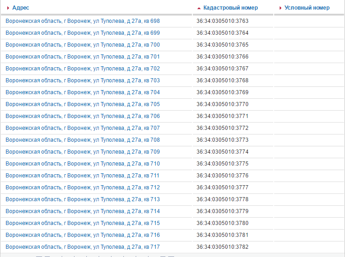The width and height of the screenshot is (345, 257).
Task: Click cadastral number 36:34:0305010:3767
Action: click(223, 69)
